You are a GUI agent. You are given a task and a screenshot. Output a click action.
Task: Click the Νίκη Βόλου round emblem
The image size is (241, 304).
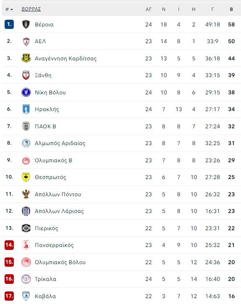[x=26, y=92]
